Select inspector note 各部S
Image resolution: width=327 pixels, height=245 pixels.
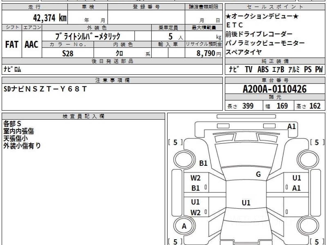12,124
